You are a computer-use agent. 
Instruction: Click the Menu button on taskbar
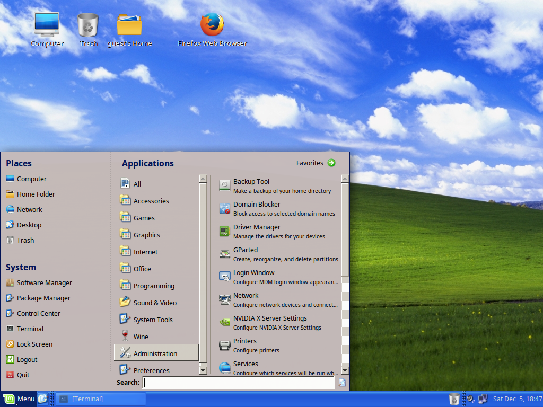point(19,399)
